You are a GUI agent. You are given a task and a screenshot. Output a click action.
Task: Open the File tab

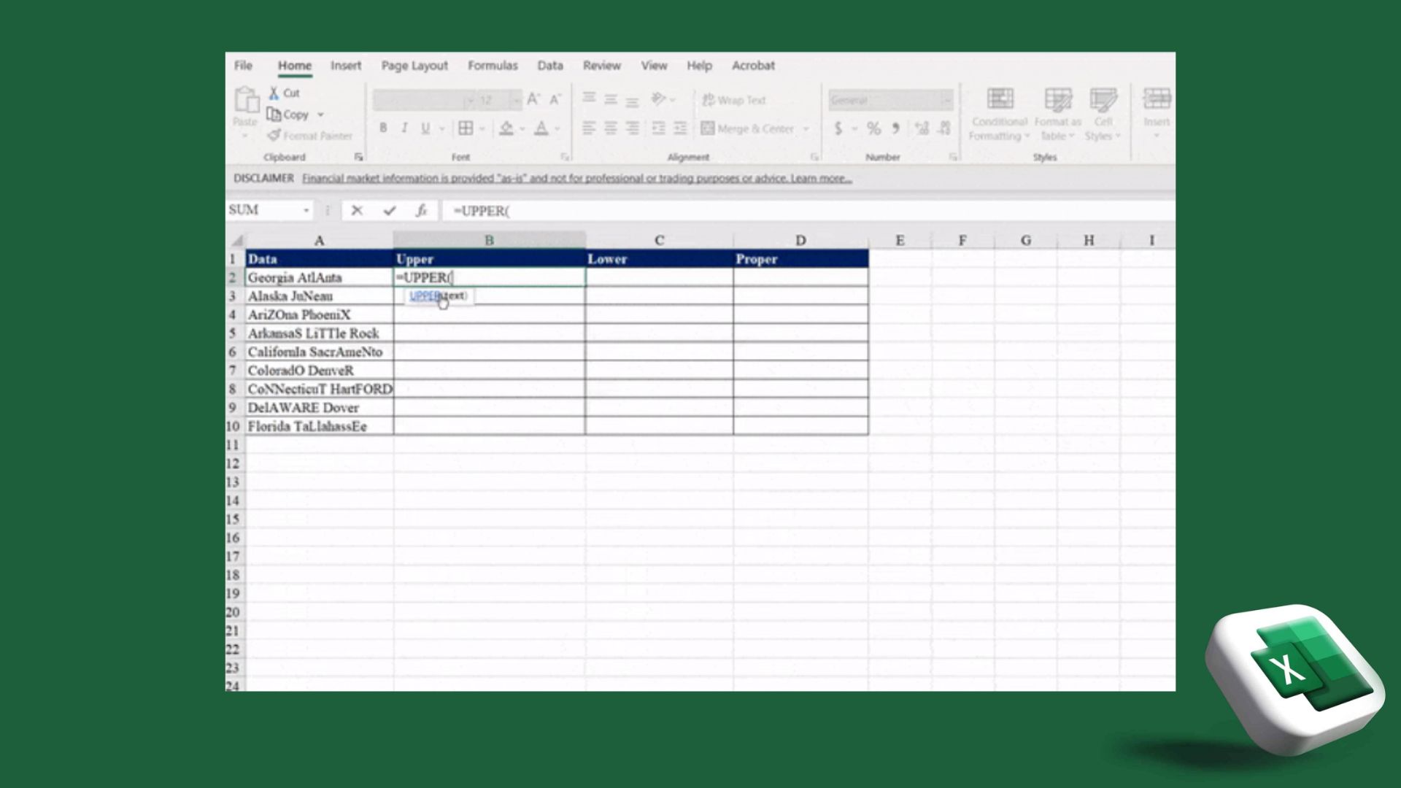pyautogui.click(x=243, y=66)
